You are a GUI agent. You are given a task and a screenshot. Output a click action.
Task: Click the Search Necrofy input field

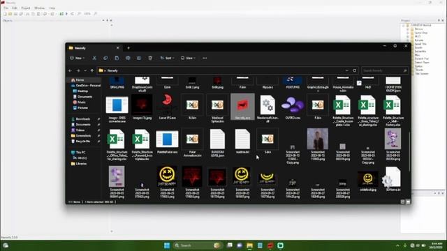[x=385, y=70]
